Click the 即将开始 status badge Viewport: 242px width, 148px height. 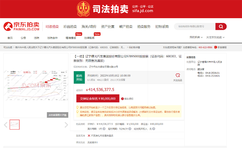[x=79, y=77]
